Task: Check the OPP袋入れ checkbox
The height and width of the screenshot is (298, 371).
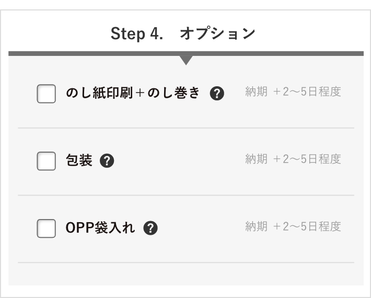Action: pos(47,228)
